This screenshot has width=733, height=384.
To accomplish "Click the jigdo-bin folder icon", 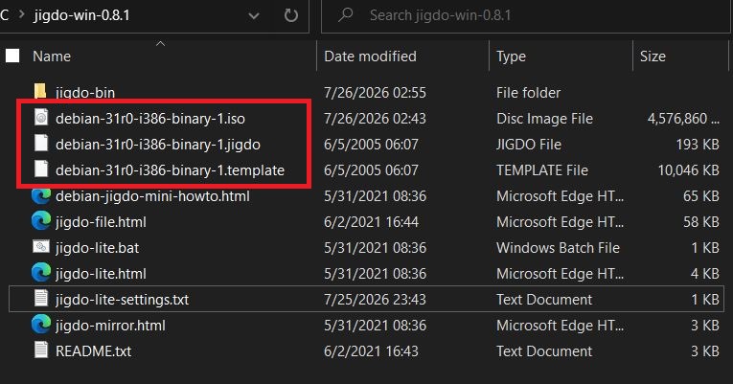I will pyautogui.click(x=40, y=91).
